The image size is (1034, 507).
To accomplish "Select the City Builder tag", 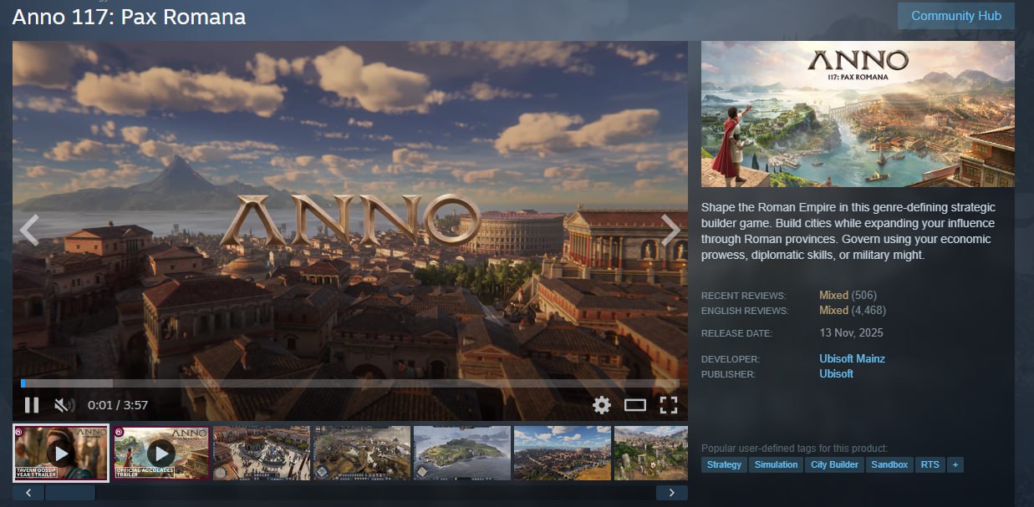I will pos(834,464).
